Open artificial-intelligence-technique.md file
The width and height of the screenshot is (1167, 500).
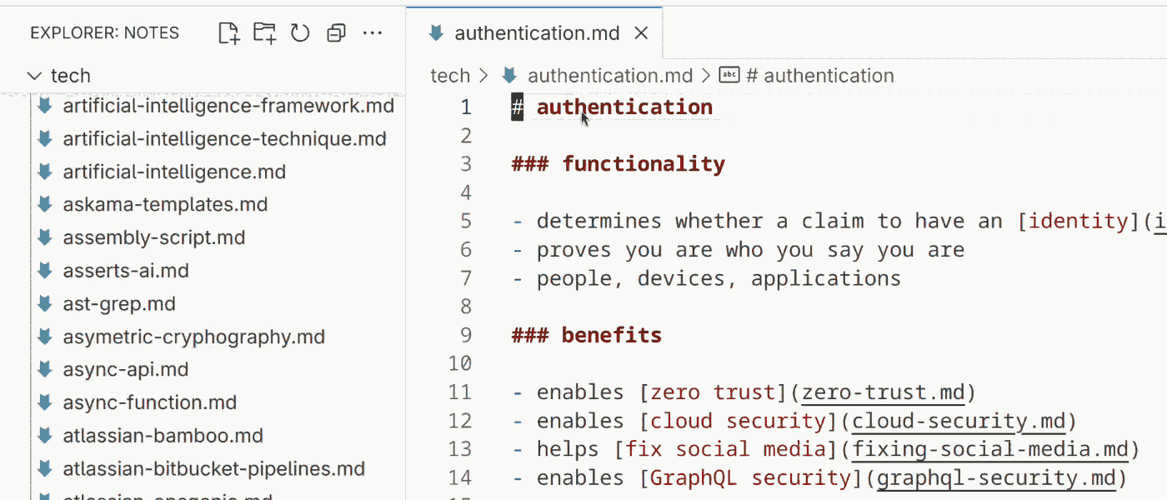[x=224, y=138]
